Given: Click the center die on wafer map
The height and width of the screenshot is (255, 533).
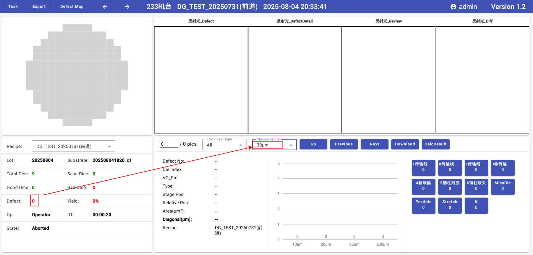Looking at the screenshot, I should (x=77, y=75).
